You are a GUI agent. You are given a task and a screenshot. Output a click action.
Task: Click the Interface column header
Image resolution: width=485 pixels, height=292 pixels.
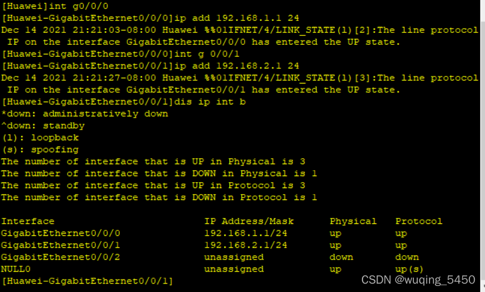(28, 221)
